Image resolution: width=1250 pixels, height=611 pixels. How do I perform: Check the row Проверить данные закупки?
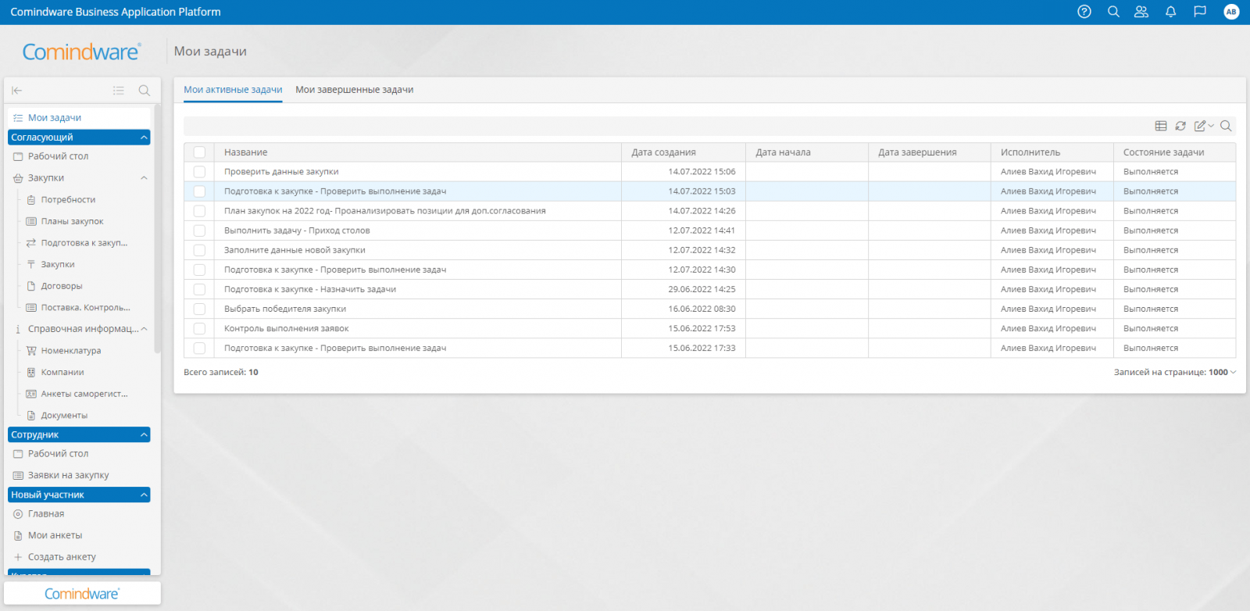coord(199,172)
